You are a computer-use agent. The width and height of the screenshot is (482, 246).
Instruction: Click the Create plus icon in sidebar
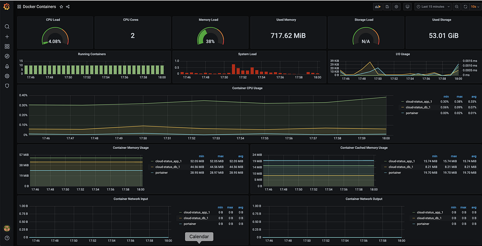pyautogui.click(x=7, y=37)
